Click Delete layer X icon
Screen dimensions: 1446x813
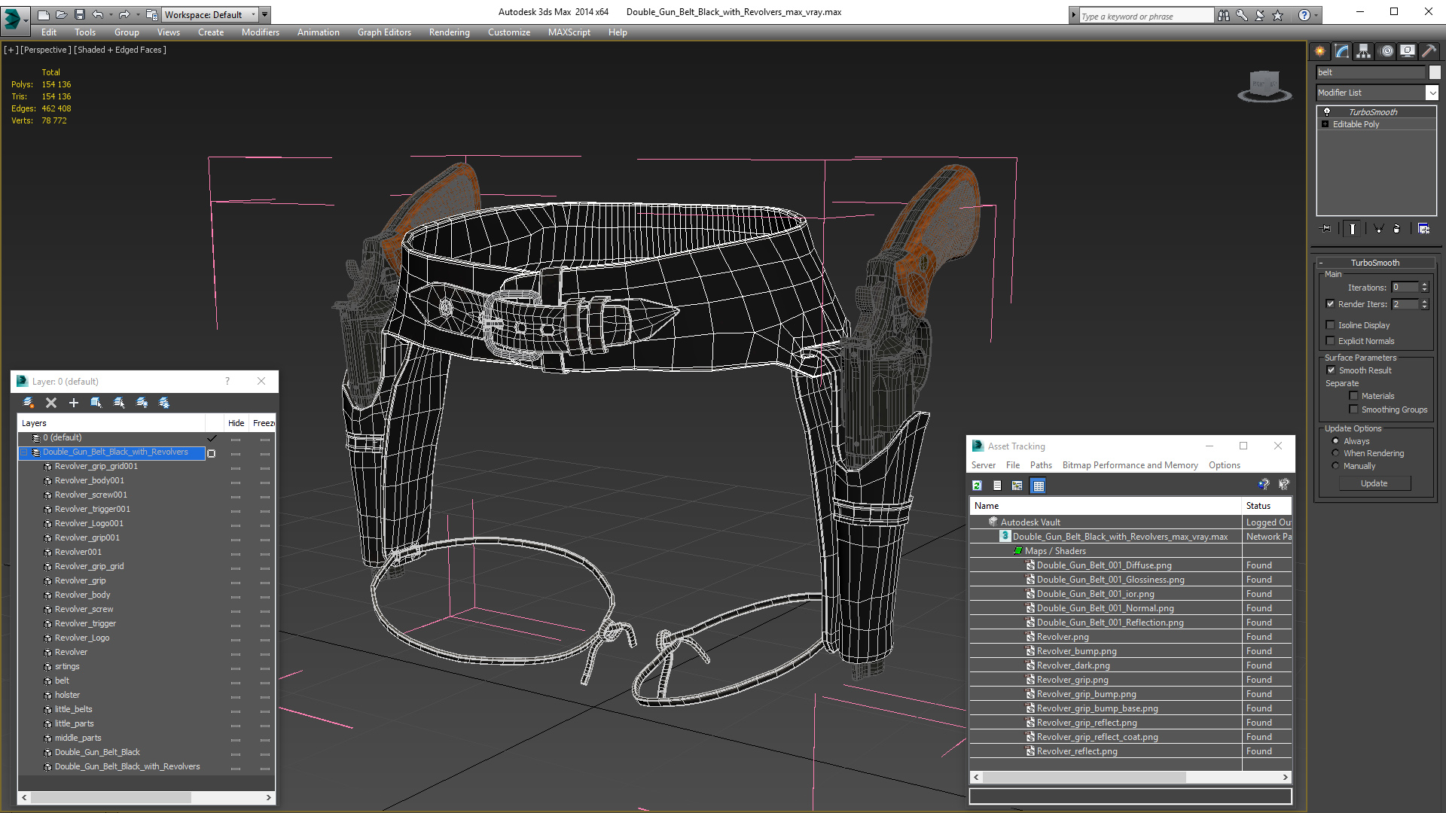tap(51, 403)
